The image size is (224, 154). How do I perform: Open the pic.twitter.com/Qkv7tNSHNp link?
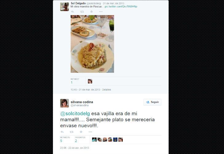coord(121,6)
